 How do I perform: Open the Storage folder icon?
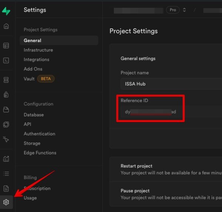[6, 110]
